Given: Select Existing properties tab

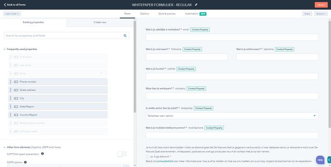Looking at the screenshot, I should pos(33,22).
